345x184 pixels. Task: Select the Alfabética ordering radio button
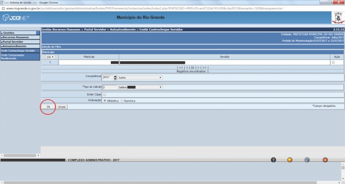click(104, 101)
